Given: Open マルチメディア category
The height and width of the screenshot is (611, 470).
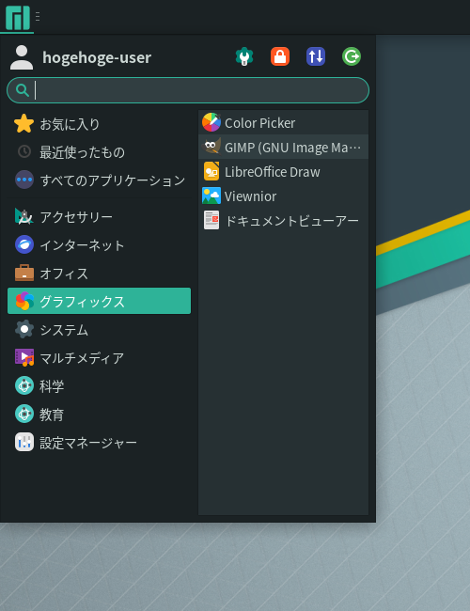Looking at the screenshot, I should 99,358.
